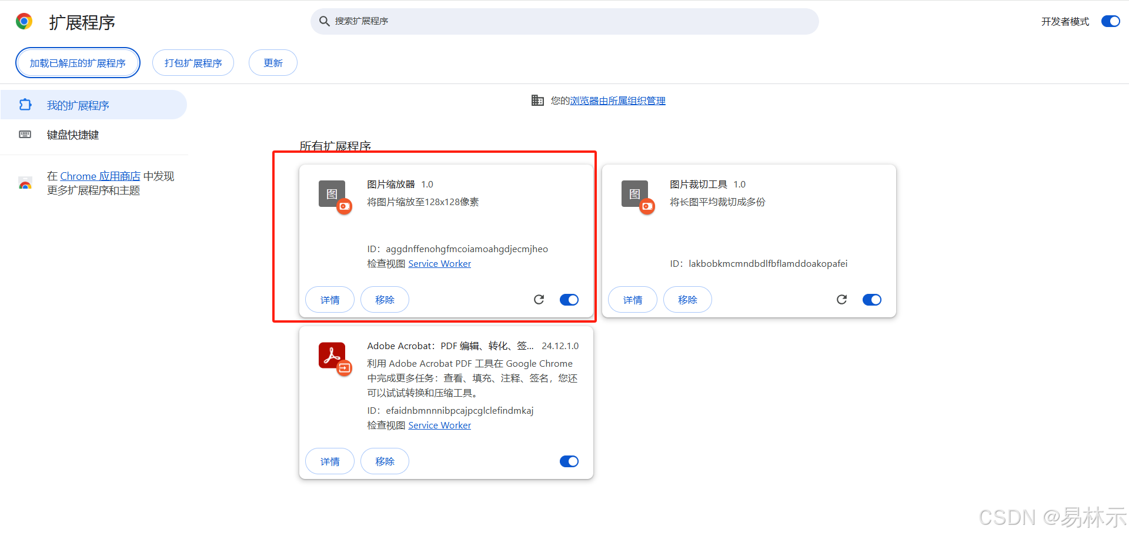
Task: Open the Chrome 应用商店 link
Action: click(100, 176)
